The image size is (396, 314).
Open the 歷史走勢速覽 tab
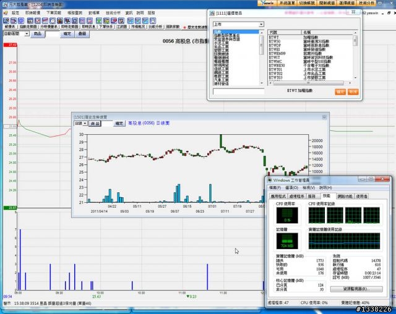pos(195,27)
